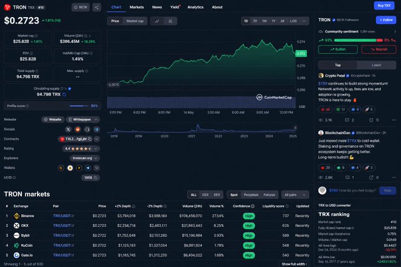Click the community sentiment bar
Screen dimensions: 401x267
(359, 40)
